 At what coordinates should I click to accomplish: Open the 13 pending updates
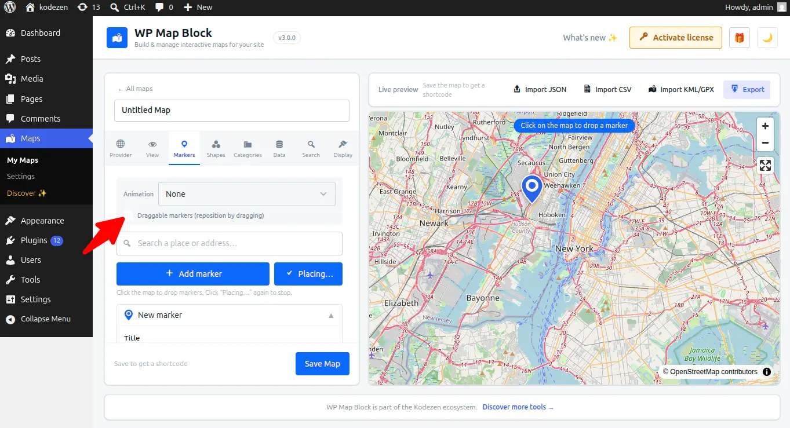click(x=89, y=8)
